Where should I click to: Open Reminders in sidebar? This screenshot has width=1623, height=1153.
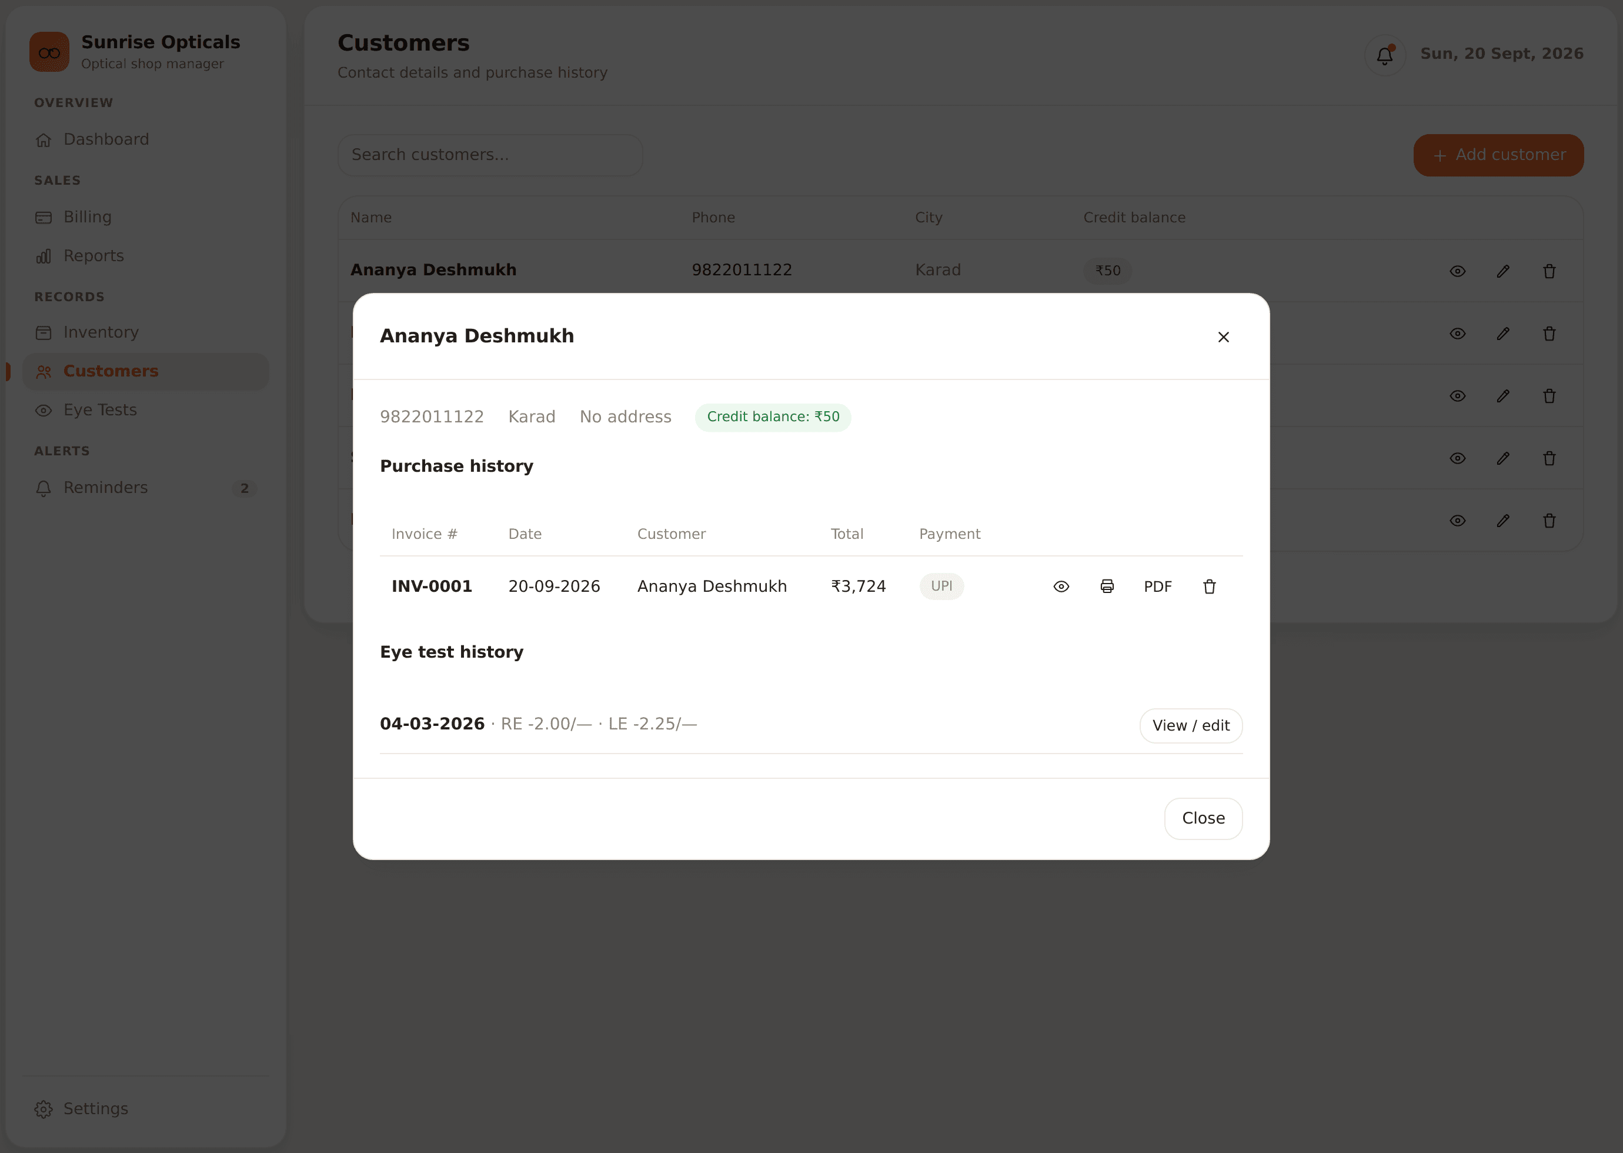145,488
